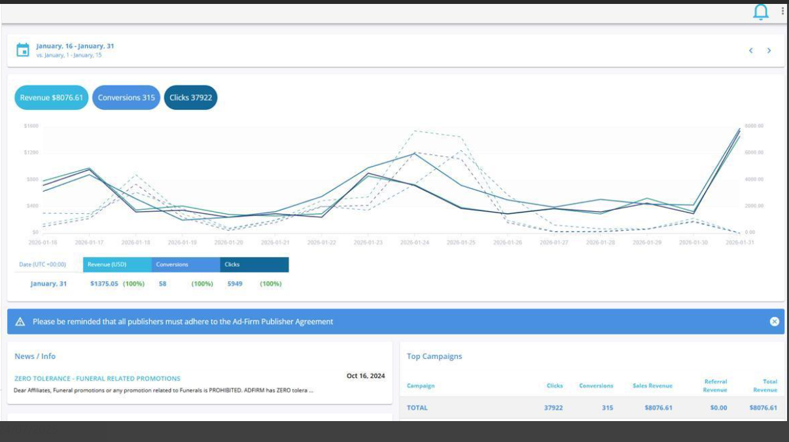Image resolution: width=789 pixels, height=442 pixels.
Task: Toggle the Clicks 37922 series pill
Action: tap(190, 97)
